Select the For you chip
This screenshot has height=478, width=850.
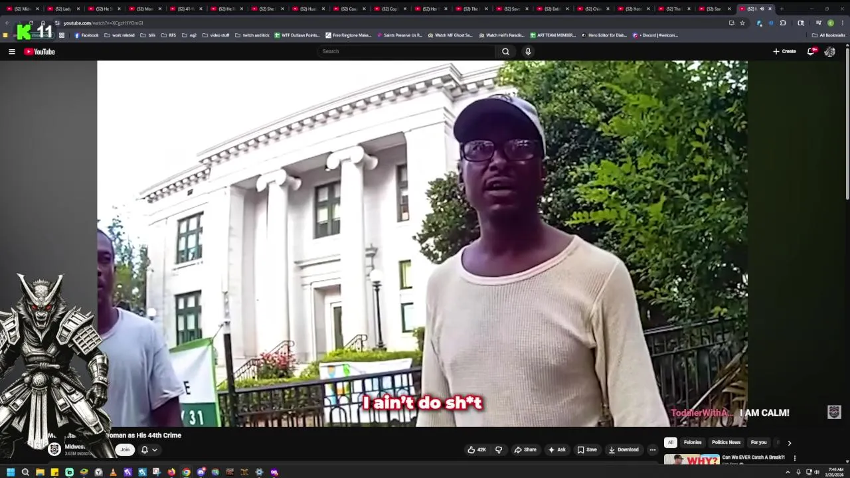[758, 443]
